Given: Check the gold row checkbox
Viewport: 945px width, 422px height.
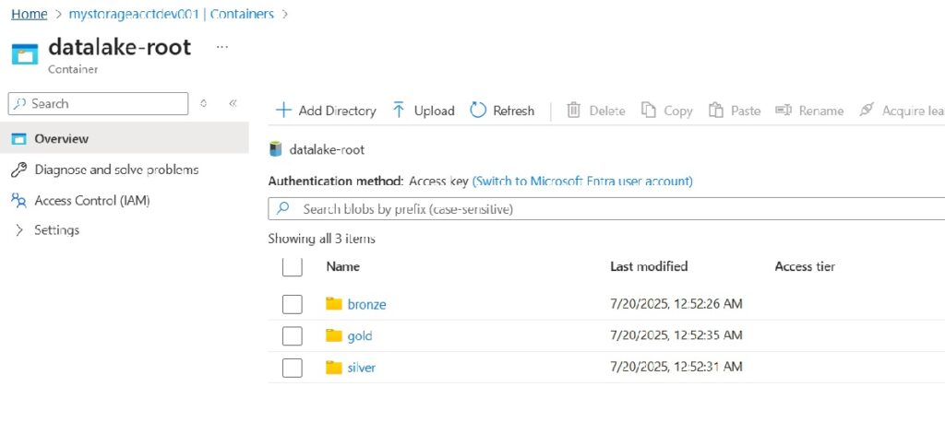Looking at the screenshot, I should 293,335.
